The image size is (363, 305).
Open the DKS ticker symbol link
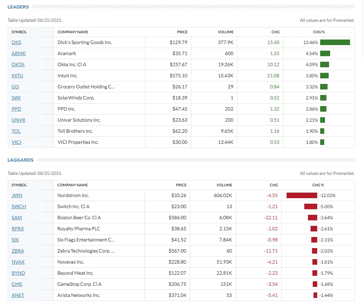click(x=16, y=43)
